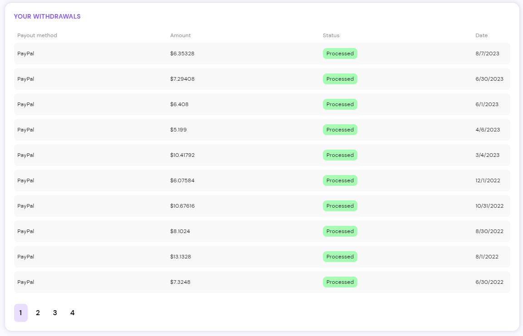The height and width of the screenshot is (336, 523).
Task: Click Processed badge for 12/1/2022 withdrawal
Action: (x=340, y=180)
